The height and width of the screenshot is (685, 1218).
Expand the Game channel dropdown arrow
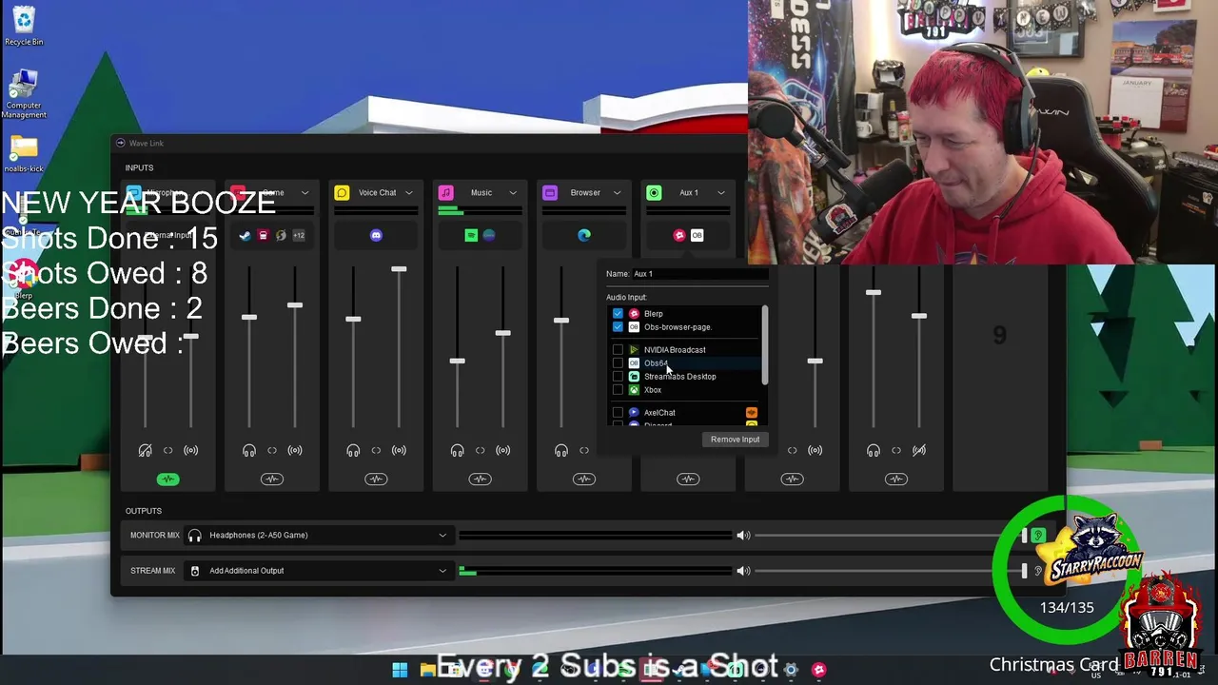coord(304,193)
